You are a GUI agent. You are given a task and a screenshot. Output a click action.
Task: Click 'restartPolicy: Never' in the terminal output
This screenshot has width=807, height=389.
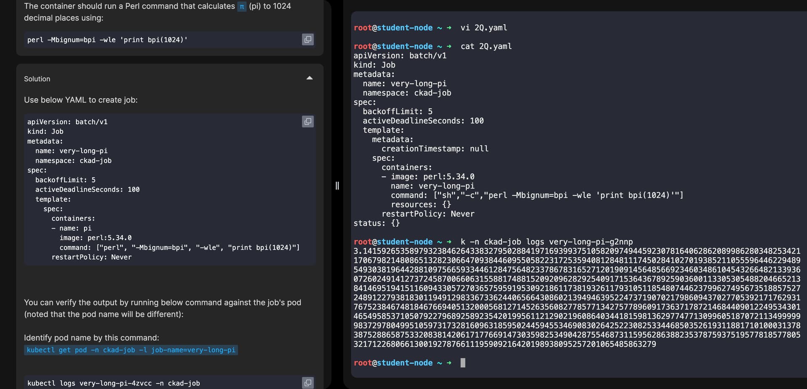pyautogui.click(x=428, y=214)
